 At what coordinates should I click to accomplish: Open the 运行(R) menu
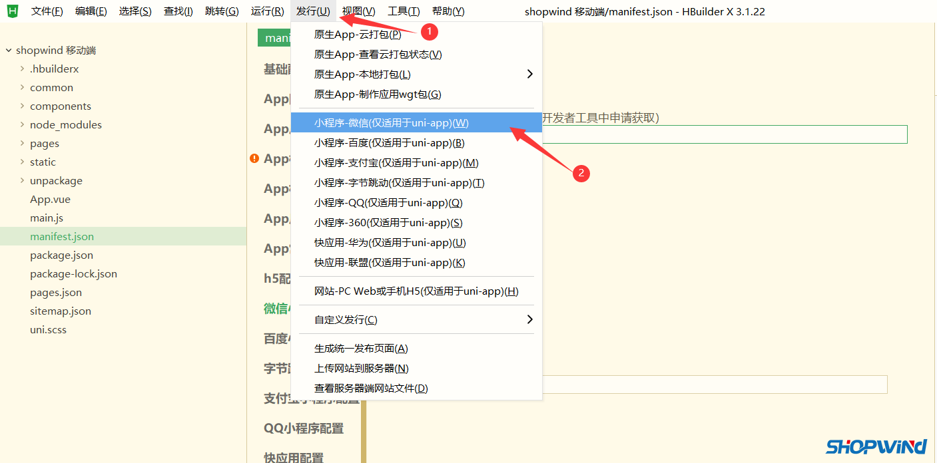[x=268, y=11]
